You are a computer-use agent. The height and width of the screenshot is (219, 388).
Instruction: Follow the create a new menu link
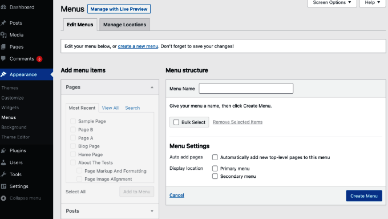[138, 46]
